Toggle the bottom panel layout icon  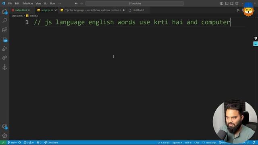pyautogui.click(x=227, y=4)
